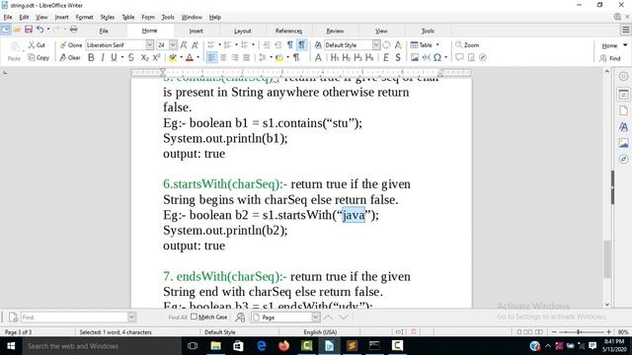632x355 pixels.
Task: Apply Heading 1 style icon
Action: pos(335,57)
